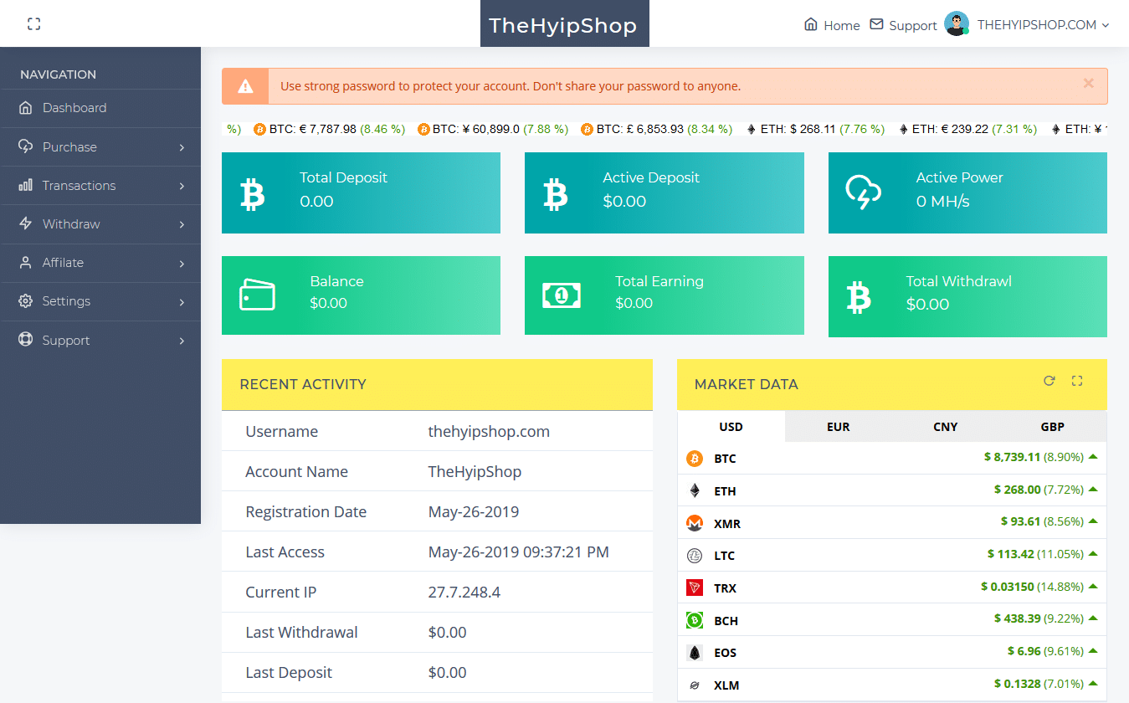Dismiss the password warning alert
The image size is (1129, 703).
(1089, 83)
